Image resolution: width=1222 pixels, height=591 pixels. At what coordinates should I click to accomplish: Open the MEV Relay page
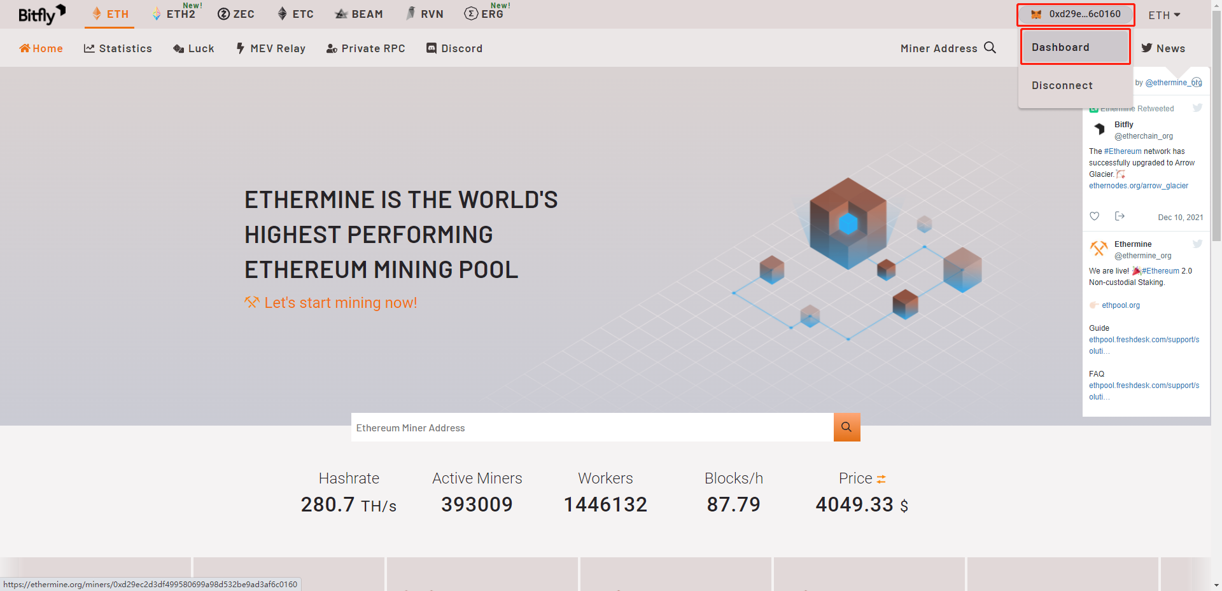(270, 48)
